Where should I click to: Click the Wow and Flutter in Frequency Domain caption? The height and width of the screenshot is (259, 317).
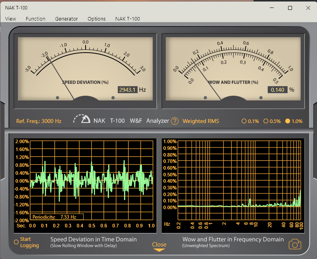tap(233, 240)
